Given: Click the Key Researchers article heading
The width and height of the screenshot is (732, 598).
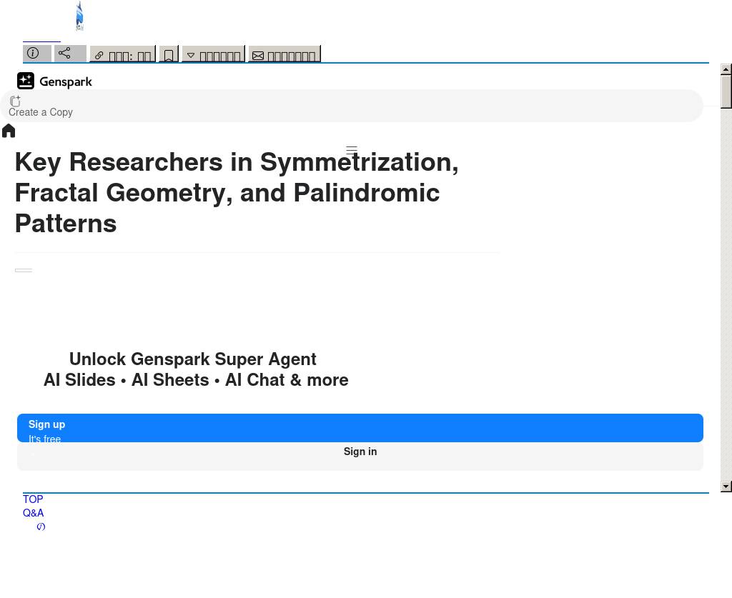Looking at the screenshot, I should [237, 193].
